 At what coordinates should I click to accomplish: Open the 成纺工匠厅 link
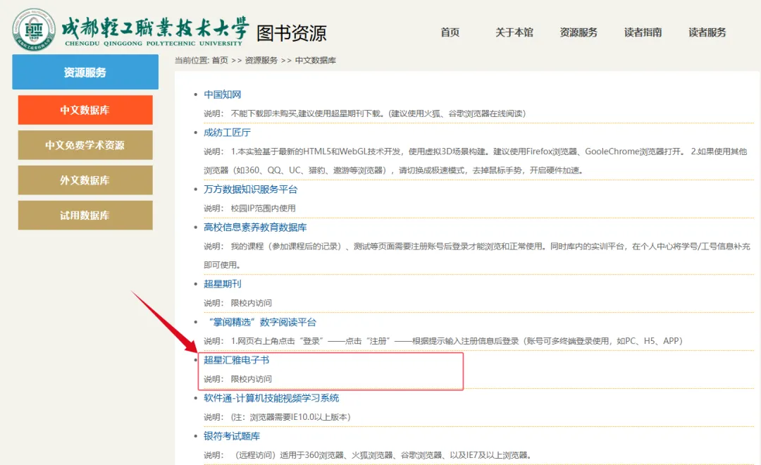[x=227, y=132]
